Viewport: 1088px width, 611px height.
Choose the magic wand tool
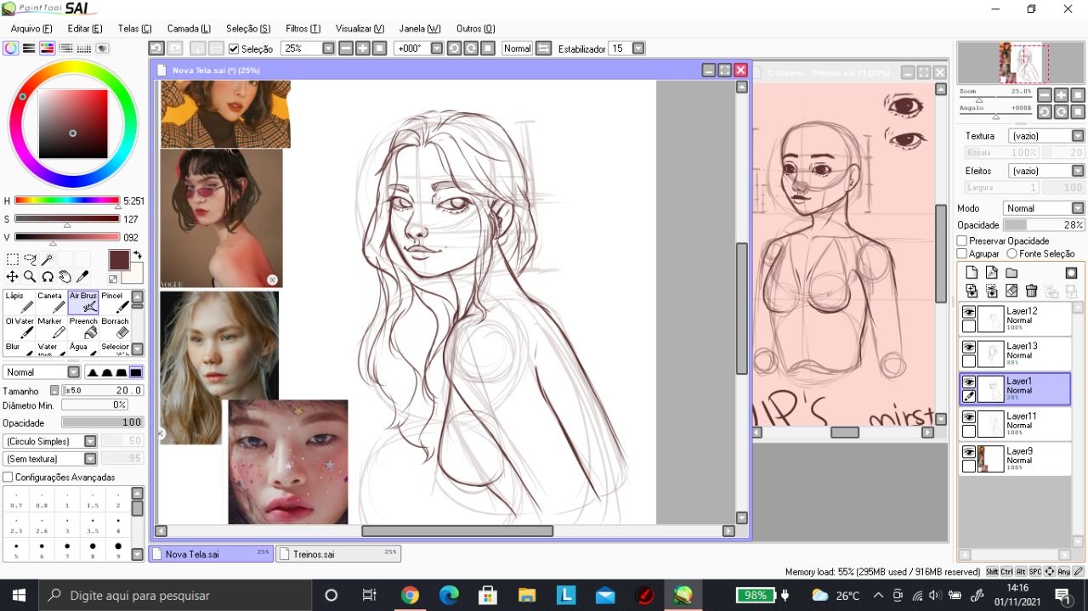coord(48,259)
